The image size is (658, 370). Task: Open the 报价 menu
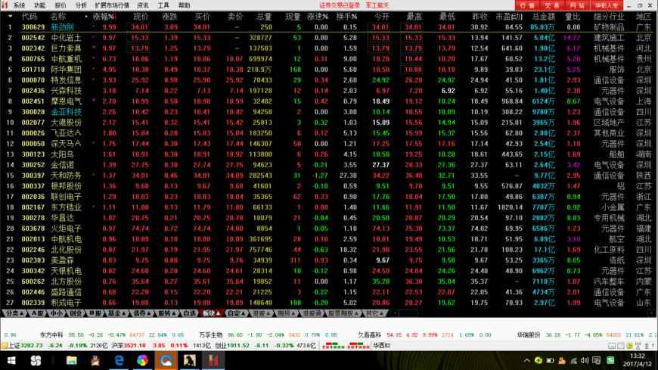coord(61,5)
